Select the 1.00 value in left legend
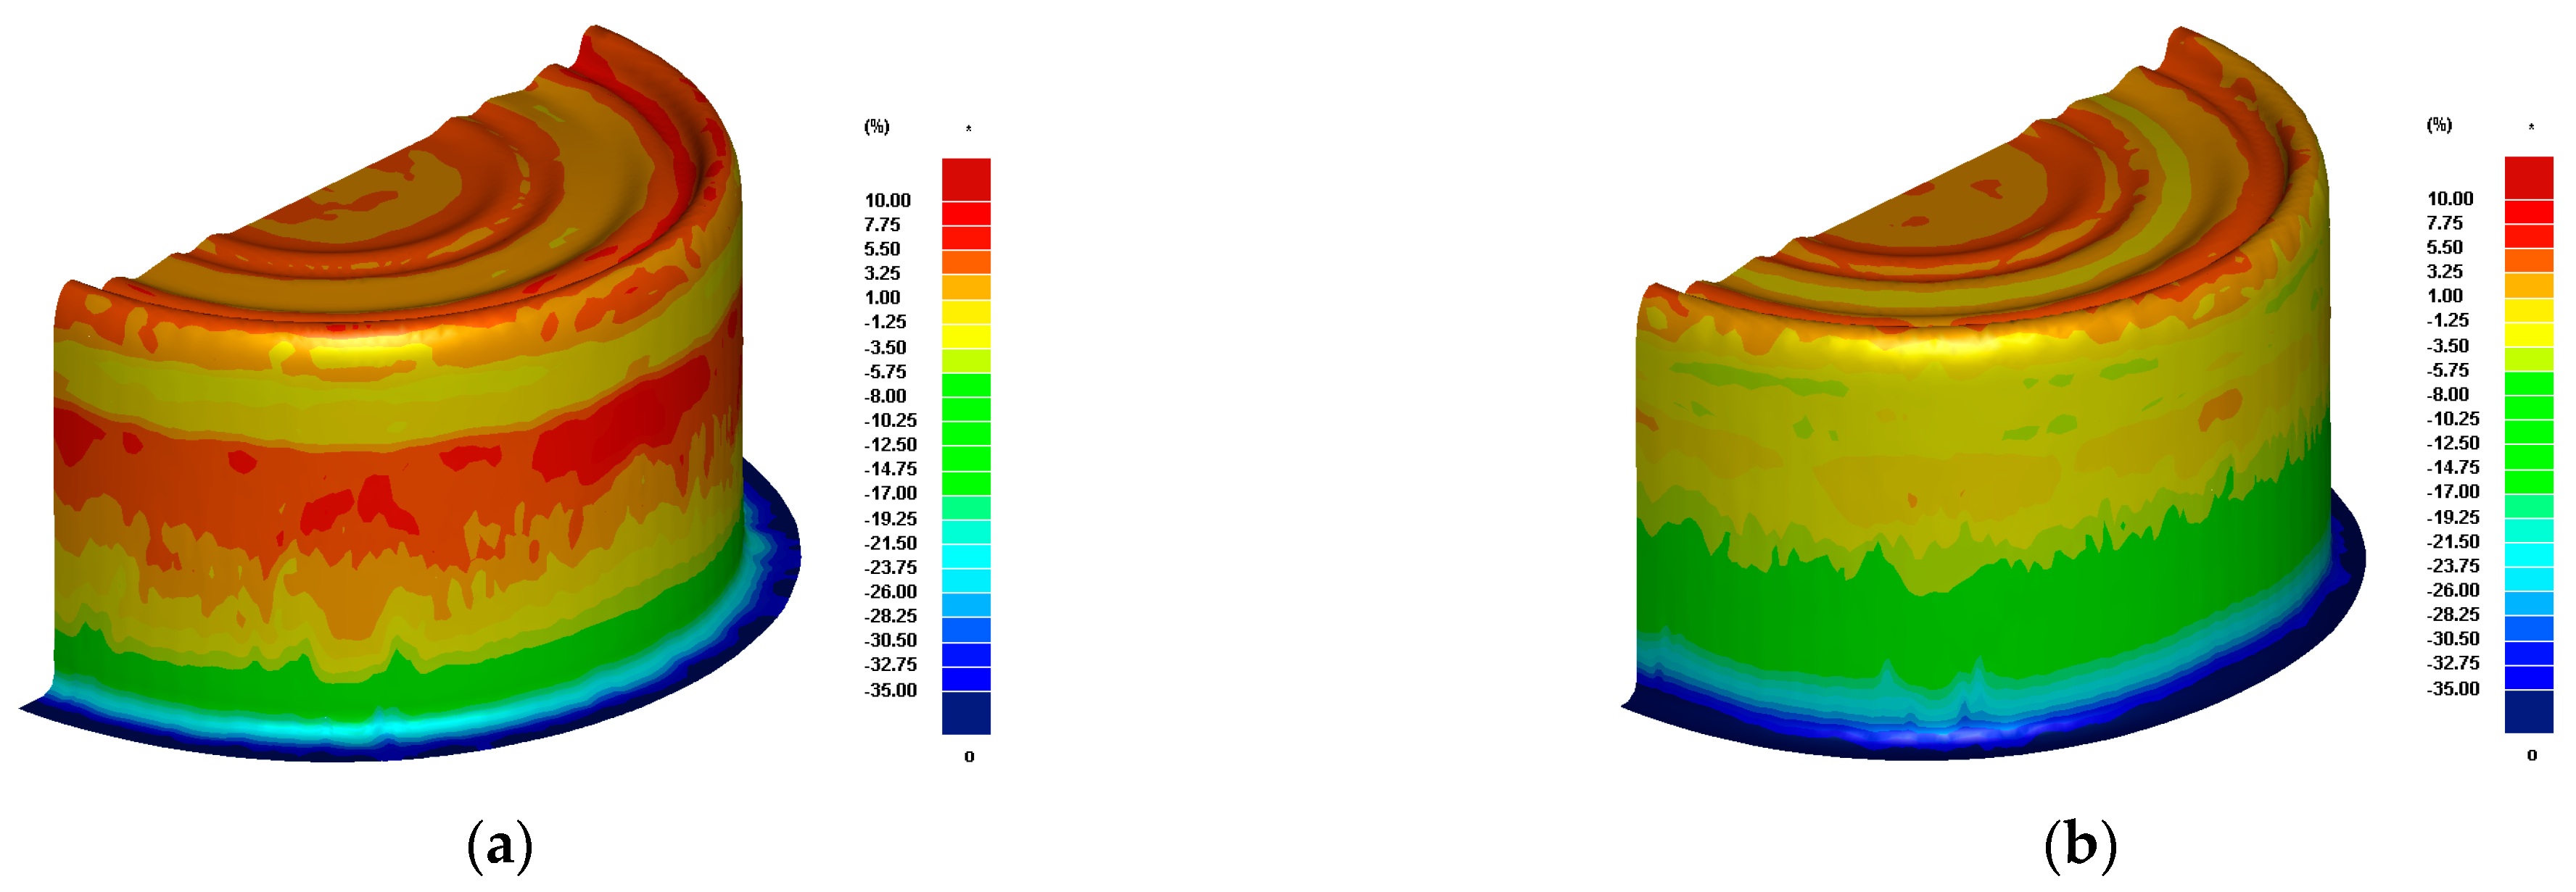This screenshot has width=2576, height=892. [x=882, y=298]
